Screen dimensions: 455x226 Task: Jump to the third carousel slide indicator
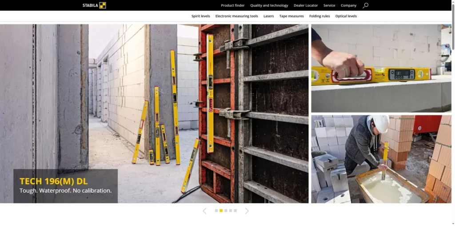point(226,210)
